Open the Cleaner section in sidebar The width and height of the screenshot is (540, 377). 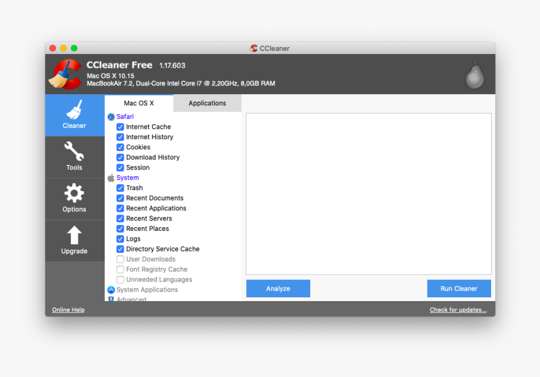[x=74, y=115]
